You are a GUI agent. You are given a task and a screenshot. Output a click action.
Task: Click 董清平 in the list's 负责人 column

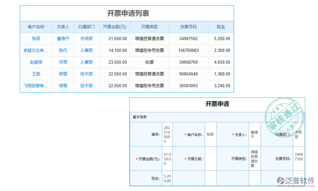coord(63,39)
